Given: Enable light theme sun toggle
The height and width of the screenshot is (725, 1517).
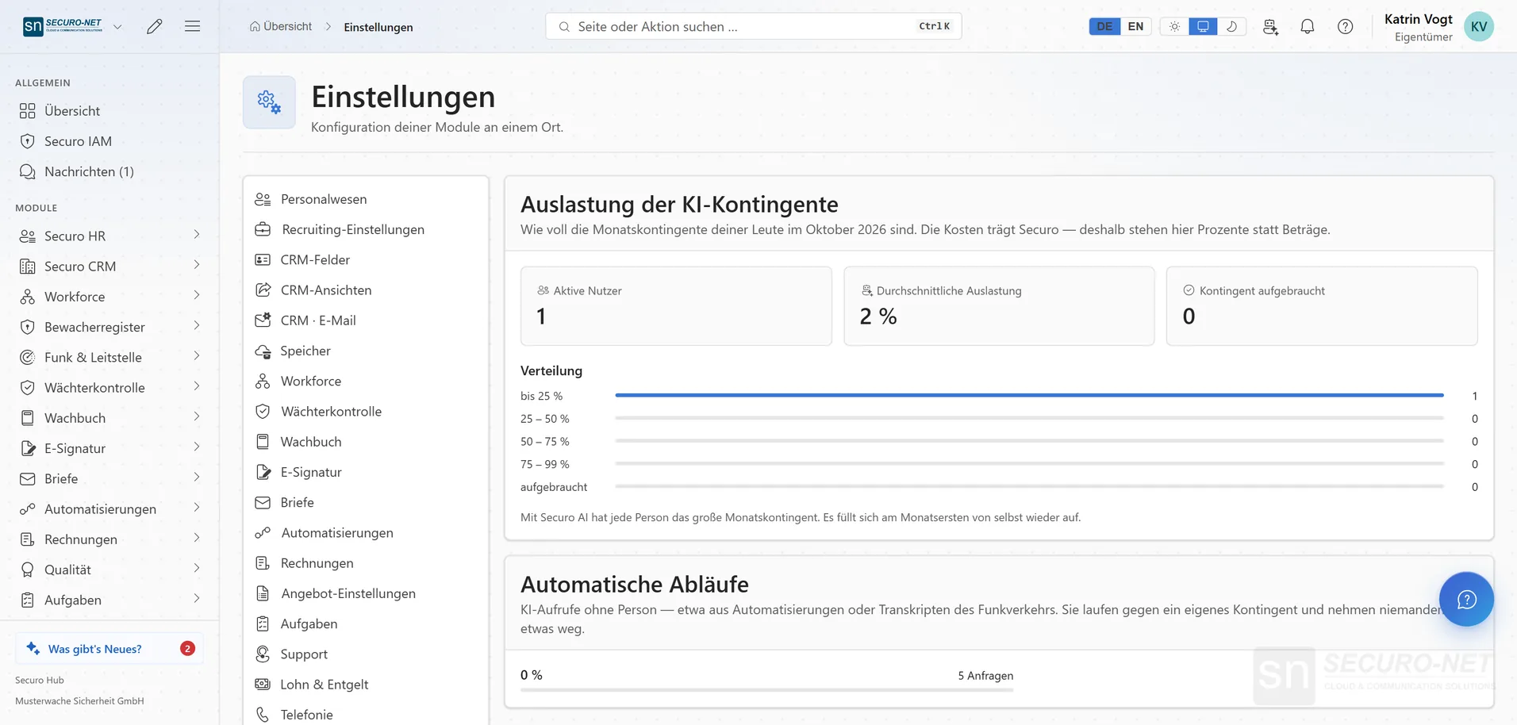Looking at the screenshot, I should 1174,26.
